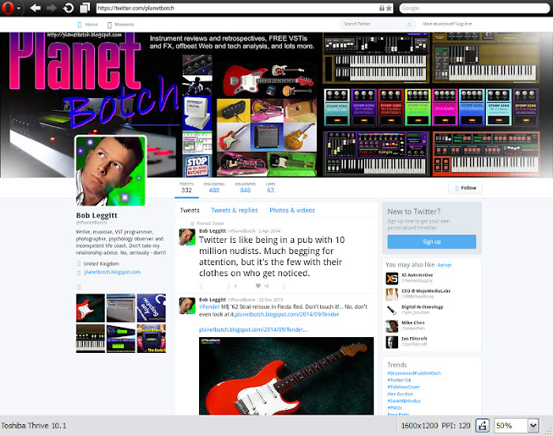
Task: Select the Tweets tab
Action: point(190,210)
